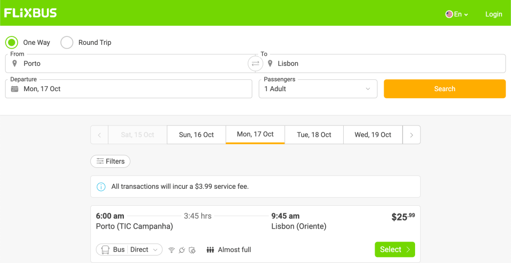Viewport: 511px width, 263px height.
Task: Select the One Way radio option
Action: coord(12,43)
